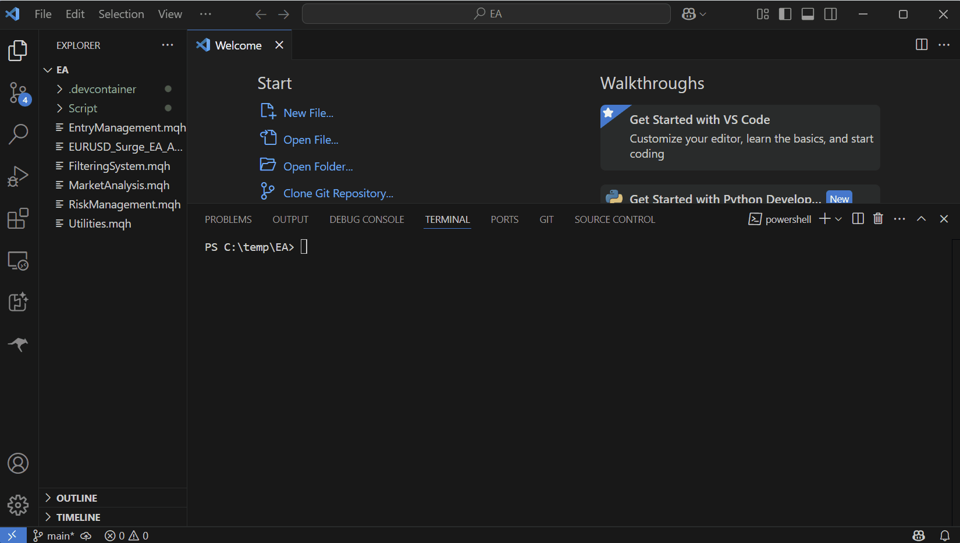The width and height of the screenshot is (960, 543).
Task: Switch to the GIT panel tab
Action: (x=546, y=219)
